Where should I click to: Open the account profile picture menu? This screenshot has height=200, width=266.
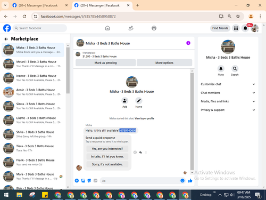point(254,28)
